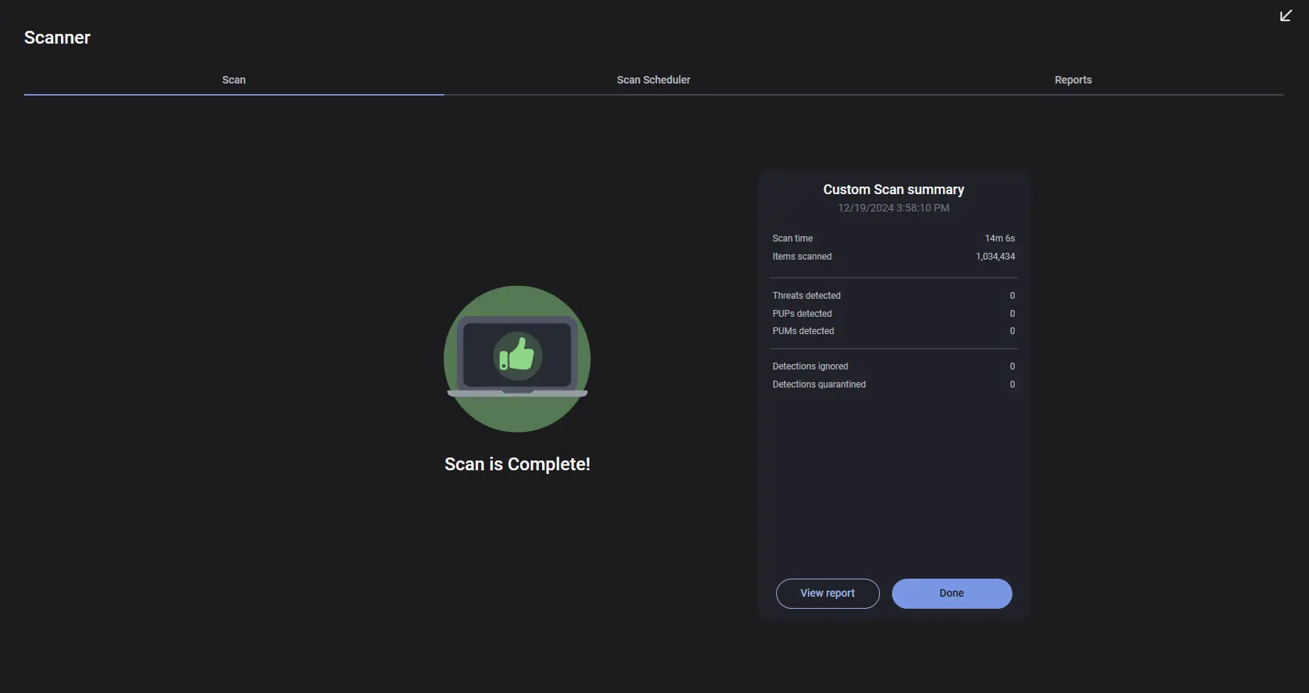The image size is (1309, 693).
Task: Select the PUMs detected label
Action: tap(803, 331)
